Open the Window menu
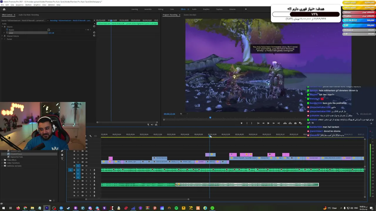376x211 pixels. point(51,5)
